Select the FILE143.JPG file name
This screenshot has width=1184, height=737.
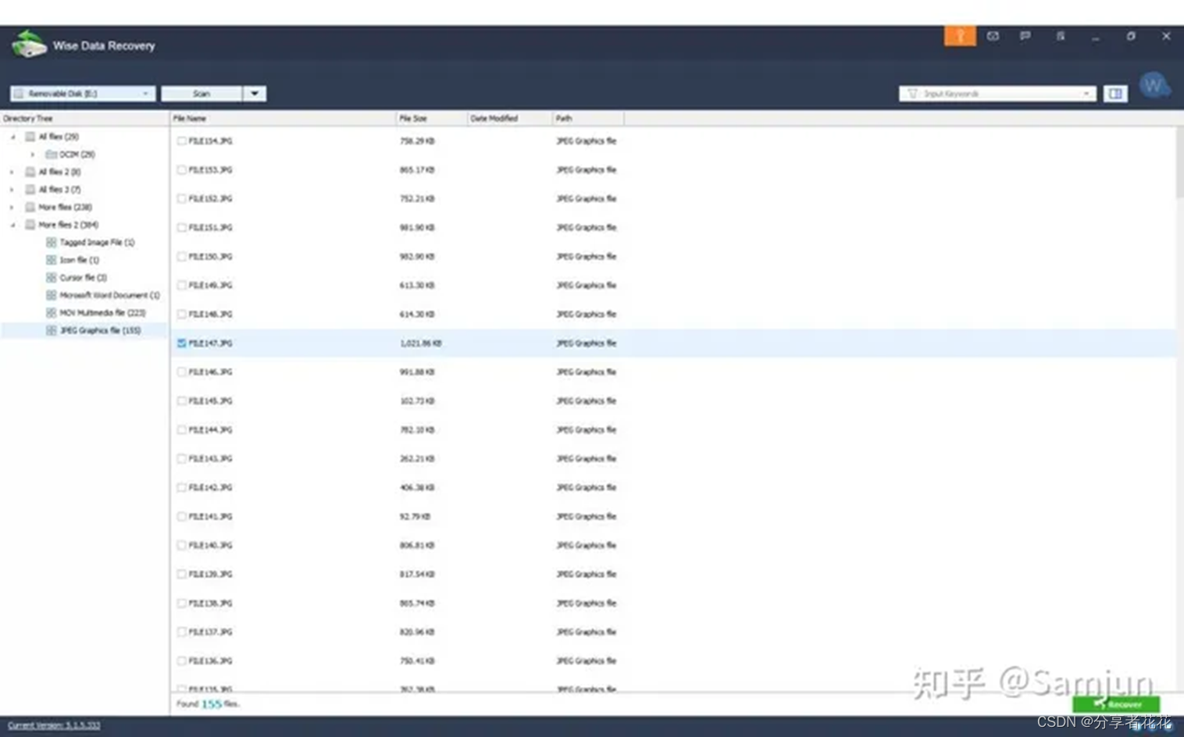coord(210,459)
